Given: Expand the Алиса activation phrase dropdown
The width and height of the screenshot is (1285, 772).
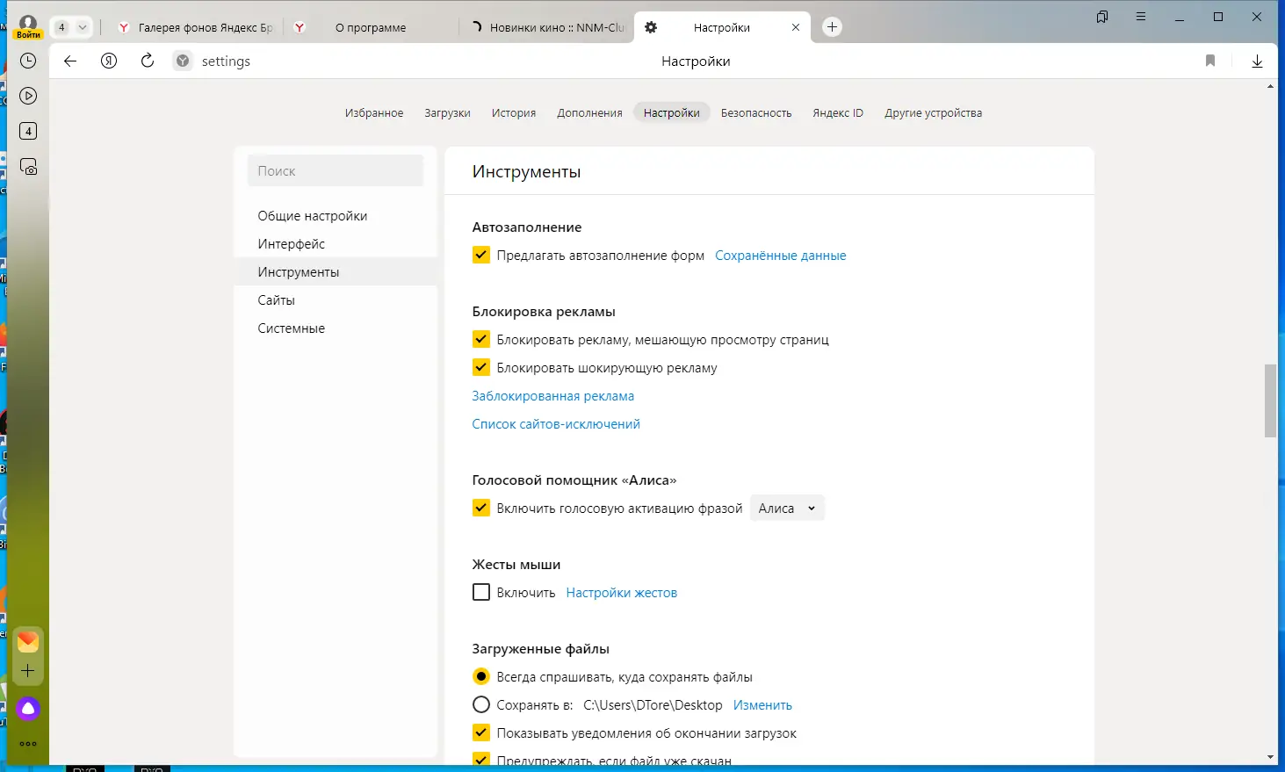Looking at the screenshot, I should (787, 509).
